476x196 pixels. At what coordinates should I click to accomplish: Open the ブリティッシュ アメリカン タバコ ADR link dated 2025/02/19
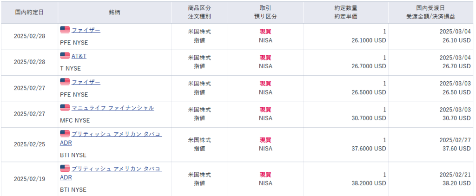pos(116,169)
